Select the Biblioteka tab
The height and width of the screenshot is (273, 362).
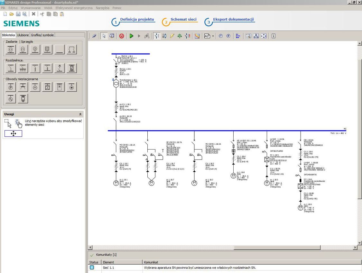(x=9, y=35)
